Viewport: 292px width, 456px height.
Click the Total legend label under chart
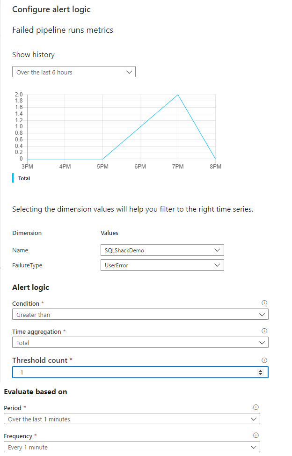(24, 178)
